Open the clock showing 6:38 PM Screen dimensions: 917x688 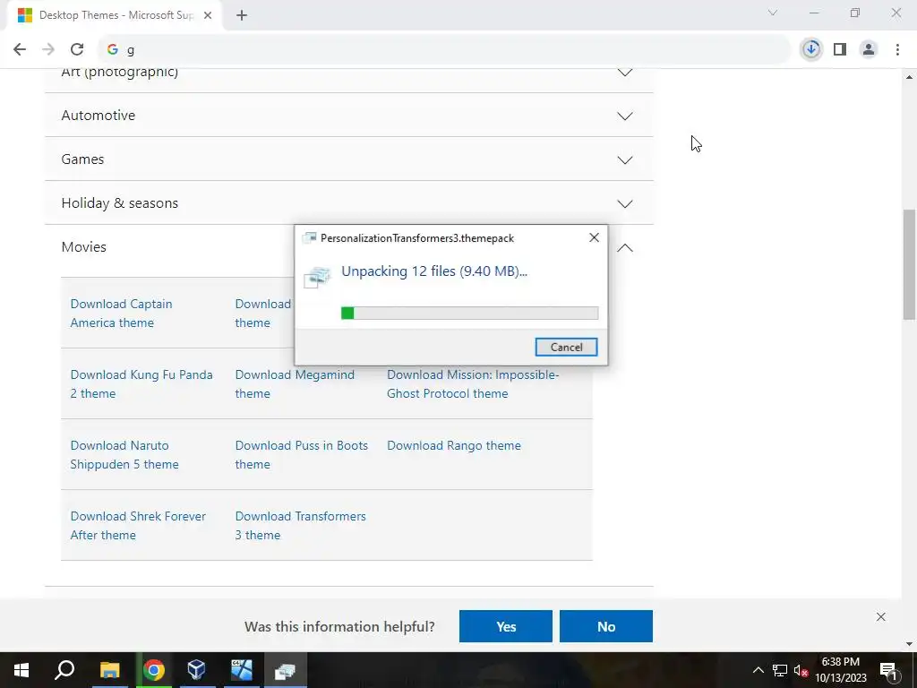click(840, 670)
